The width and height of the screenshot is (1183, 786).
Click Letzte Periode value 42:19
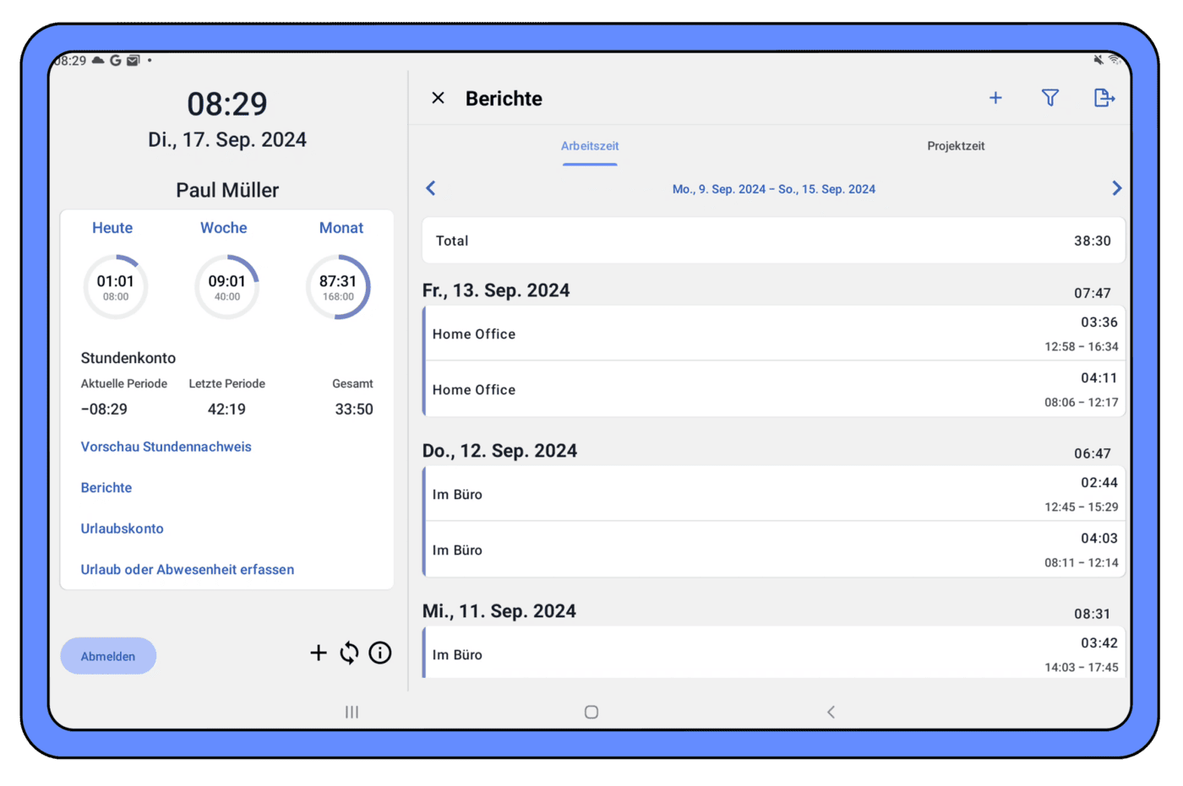tap(226, 409)
